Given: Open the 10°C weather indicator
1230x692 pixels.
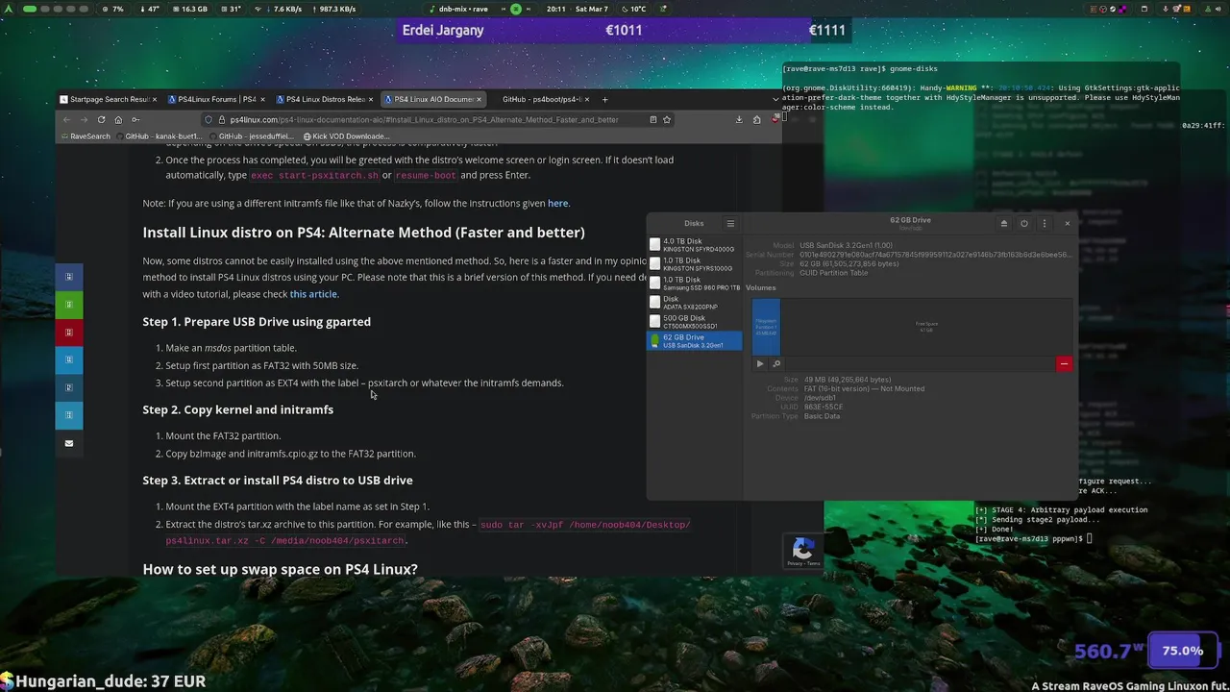Looking at the screenshot, I should click(x=633, y=9).
